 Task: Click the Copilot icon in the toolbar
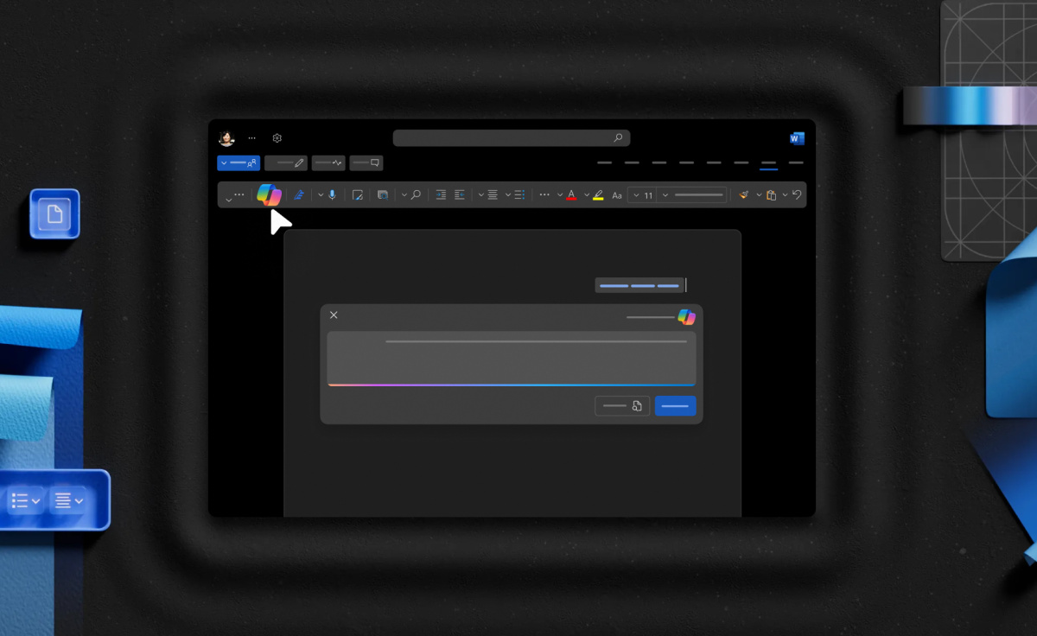pos(269,195)
